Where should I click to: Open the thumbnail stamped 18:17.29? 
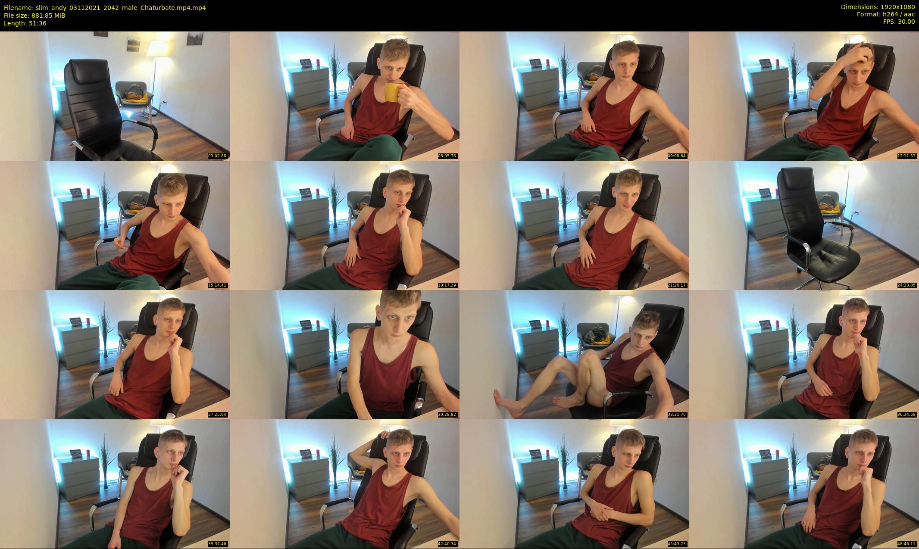(344, 225)
